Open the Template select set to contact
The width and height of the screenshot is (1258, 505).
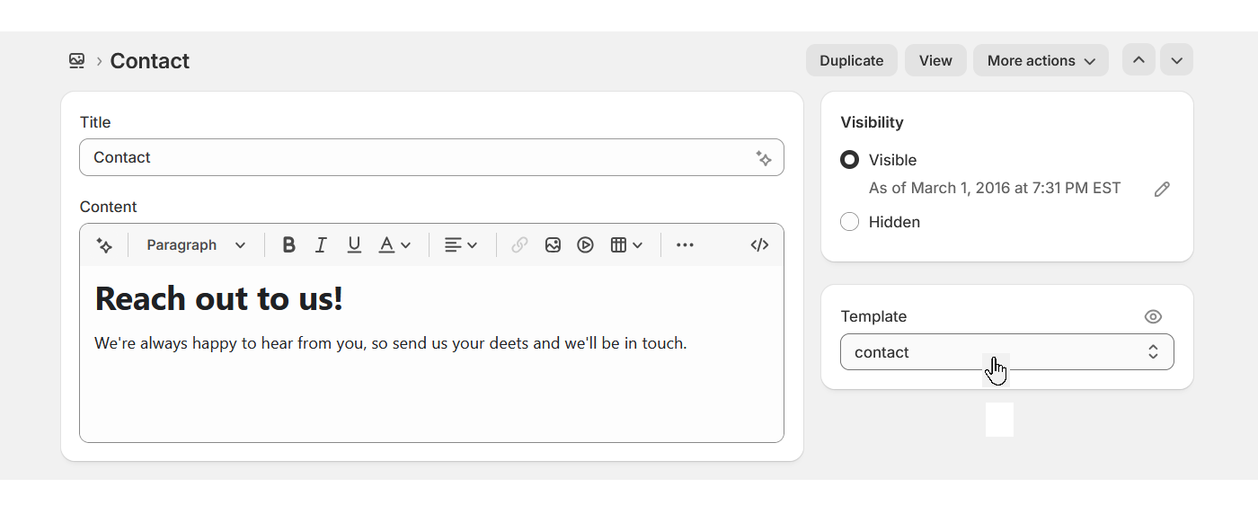[x=1007, y=352]
